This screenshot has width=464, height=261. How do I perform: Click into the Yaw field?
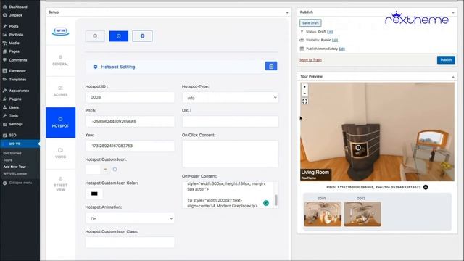tap(130, 146)
